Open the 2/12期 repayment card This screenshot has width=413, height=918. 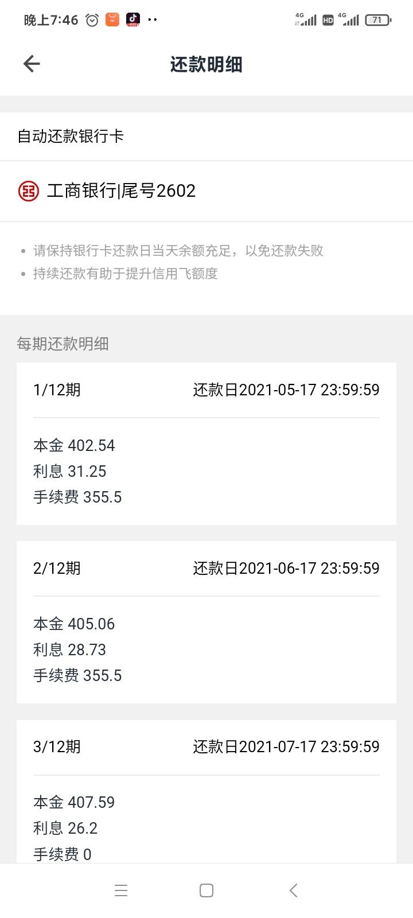point(206,622)
